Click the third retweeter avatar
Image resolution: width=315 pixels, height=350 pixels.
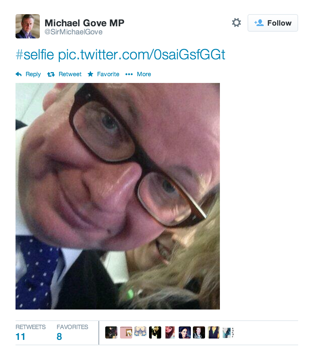[x=140, y=332]
